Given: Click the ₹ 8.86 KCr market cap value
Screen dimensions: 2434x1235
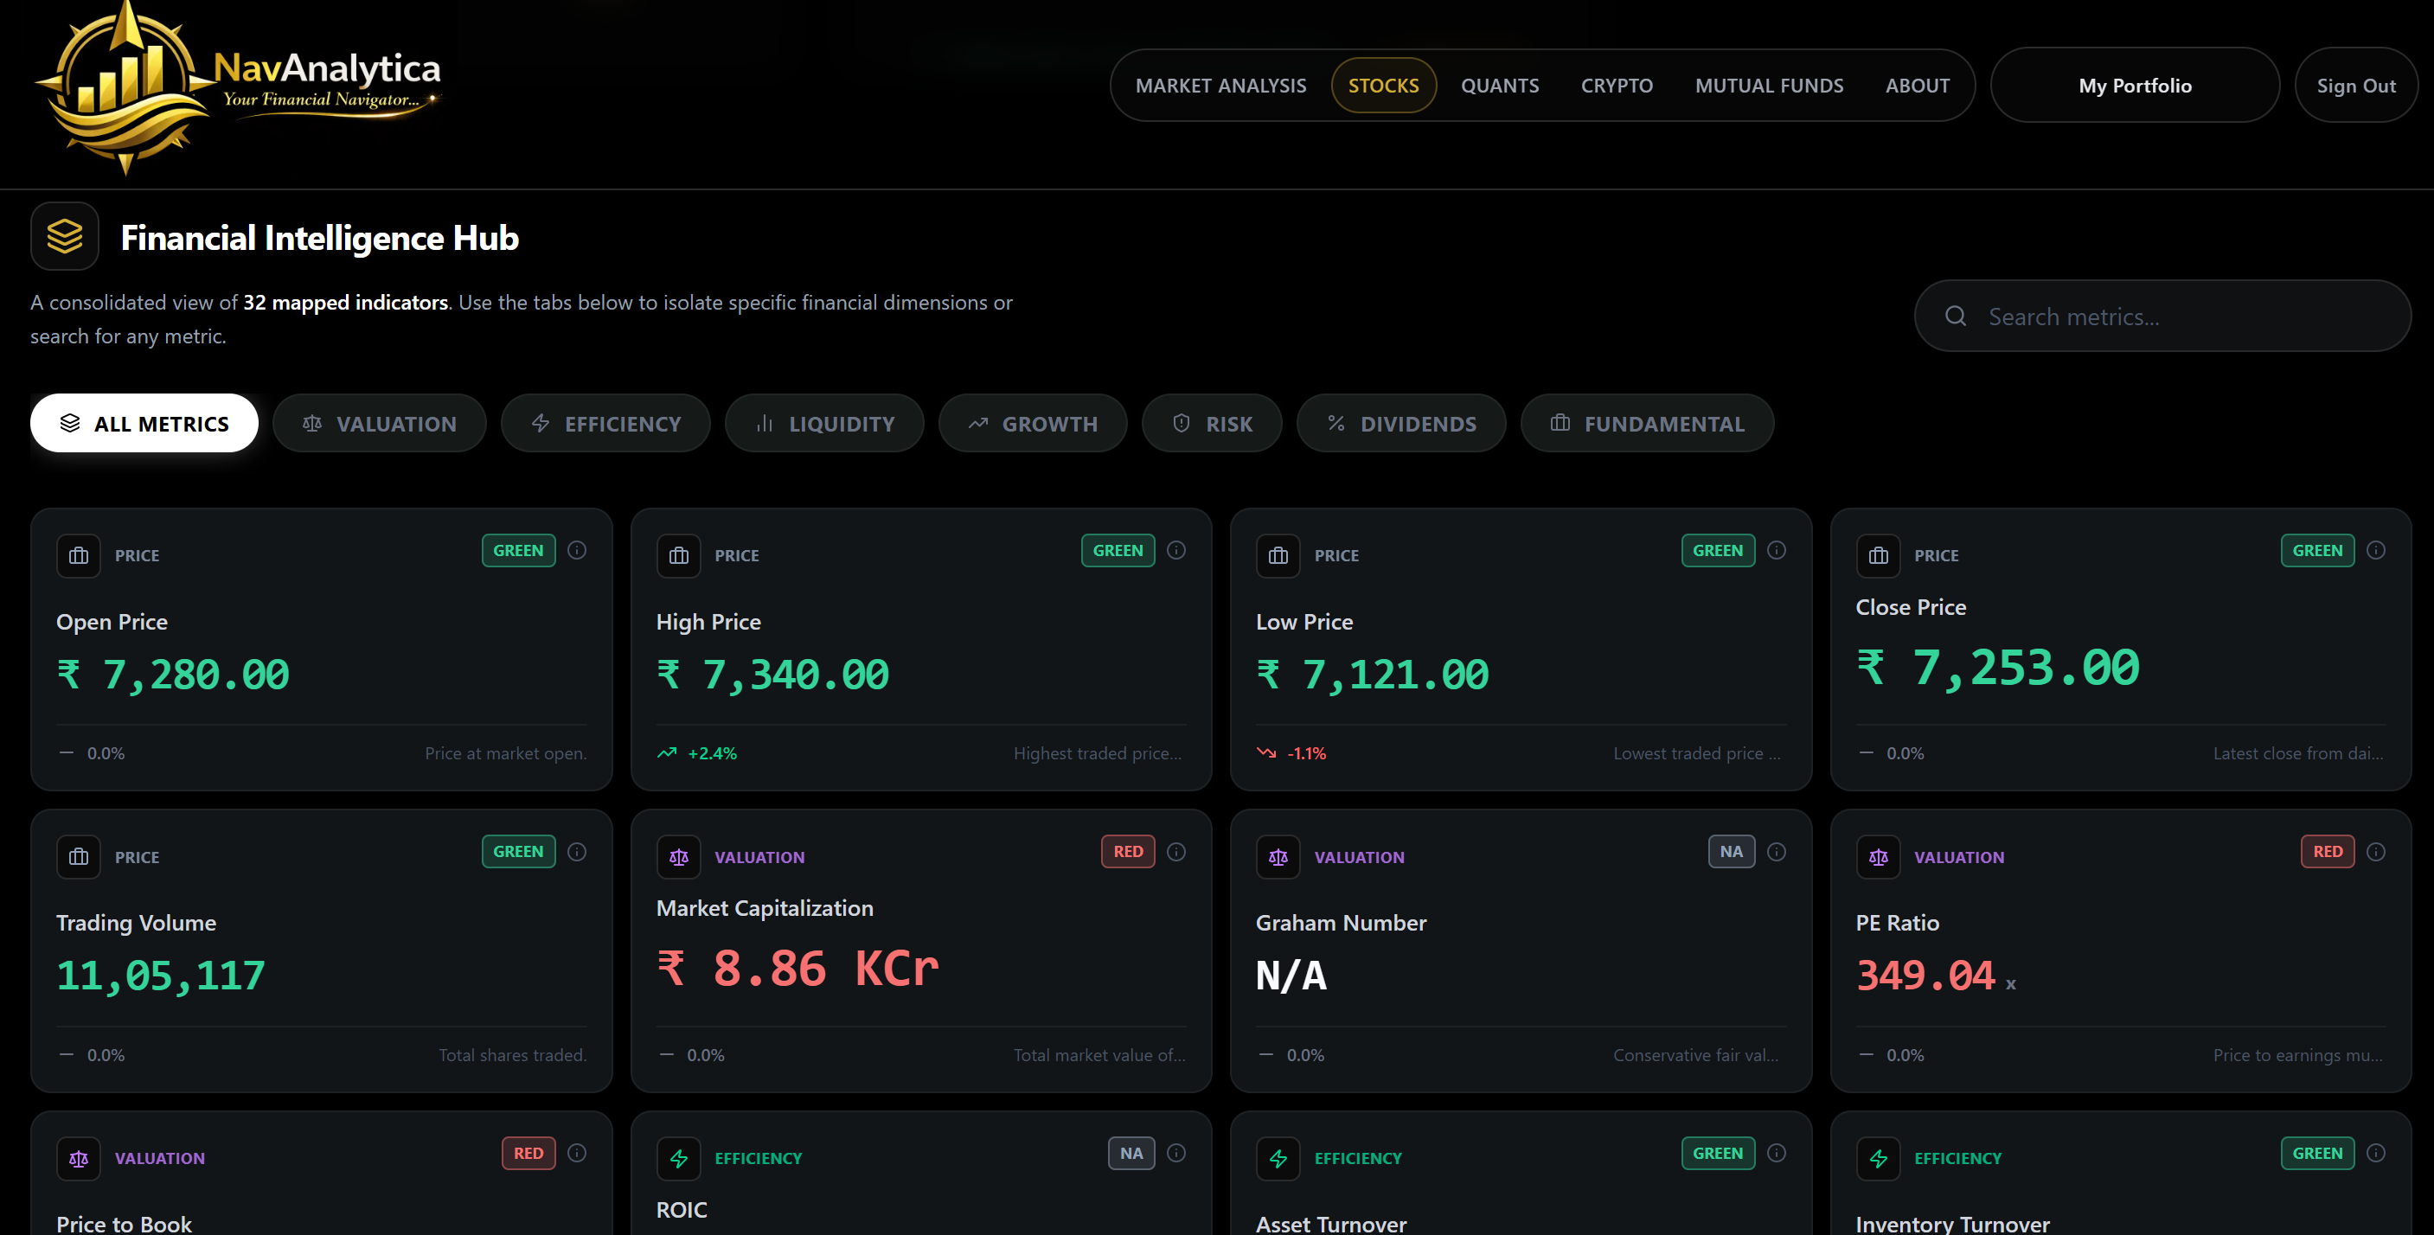Looking at the screenshot, I should (798, 969).
